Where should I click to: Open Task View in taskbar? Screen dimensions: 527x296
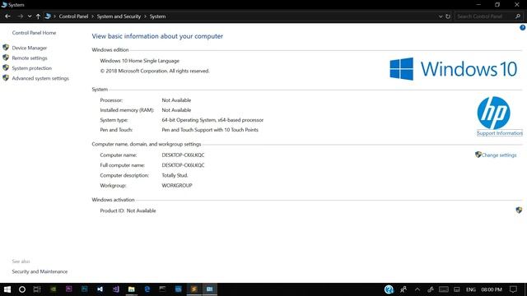37,289
